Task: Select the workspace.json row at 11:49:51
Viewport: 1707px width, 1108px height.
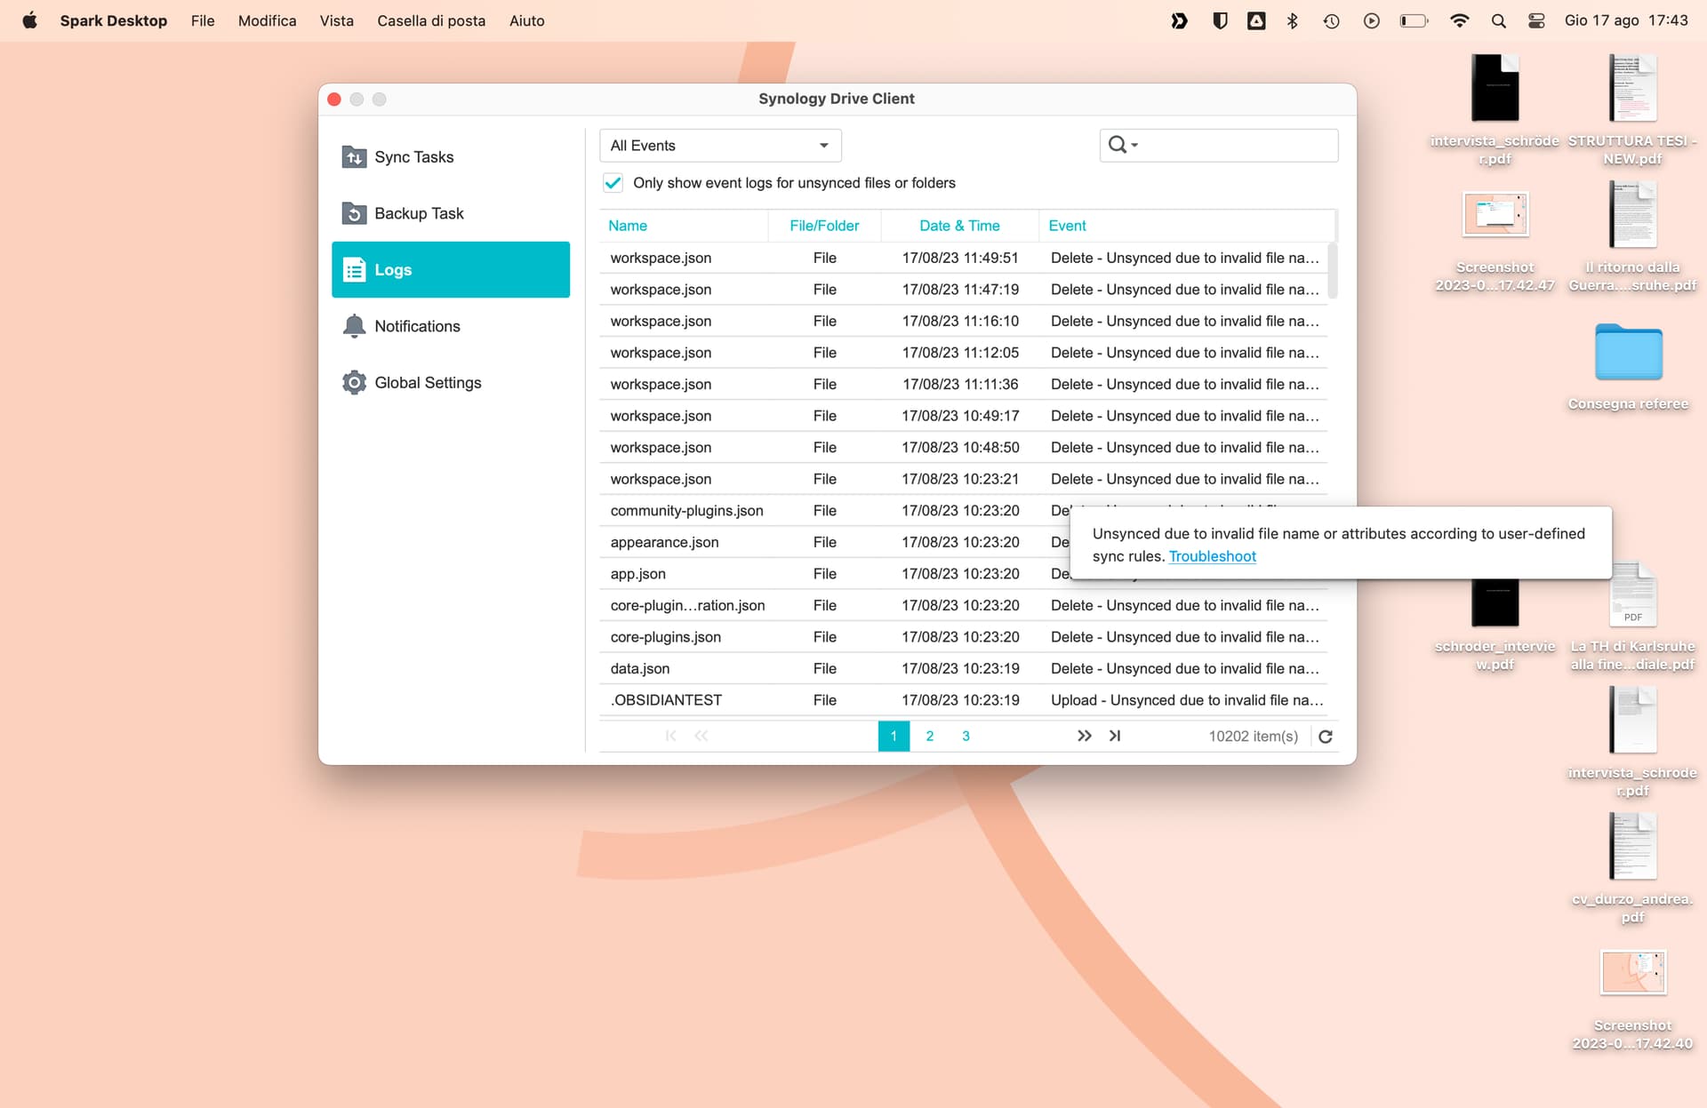Action: point(964,258)
